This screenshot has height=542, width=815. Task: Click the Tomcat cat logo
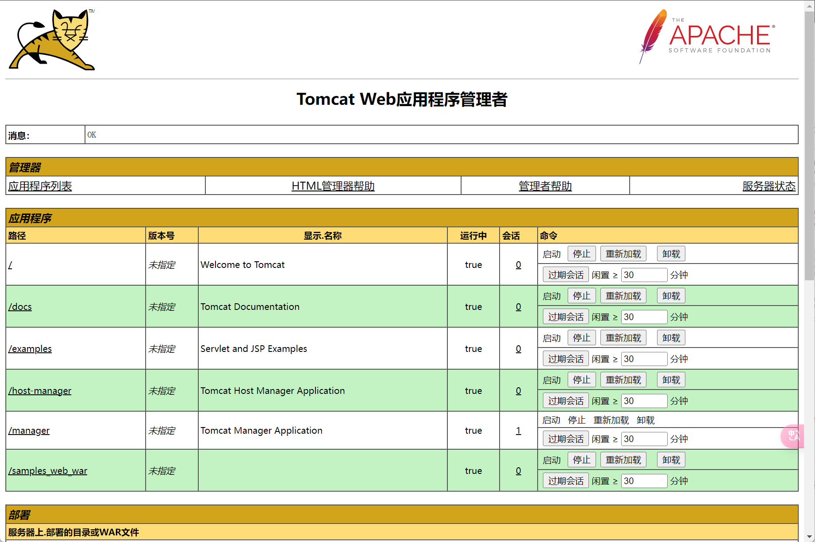(x=52, y=40)
